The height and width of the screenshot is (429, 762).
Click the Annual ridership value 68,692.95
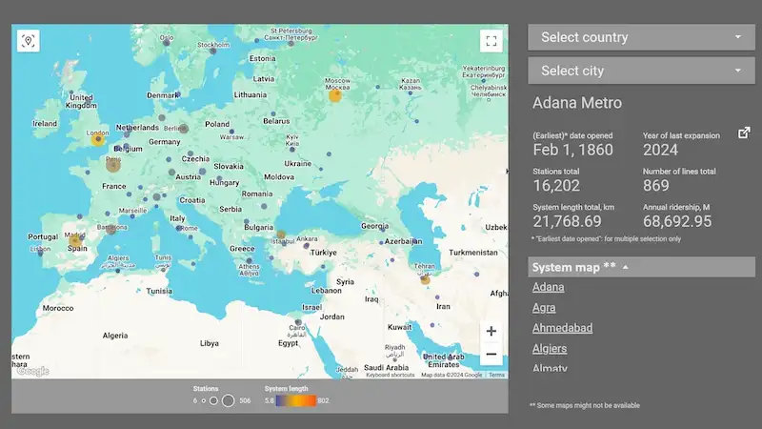click(677, 222)
